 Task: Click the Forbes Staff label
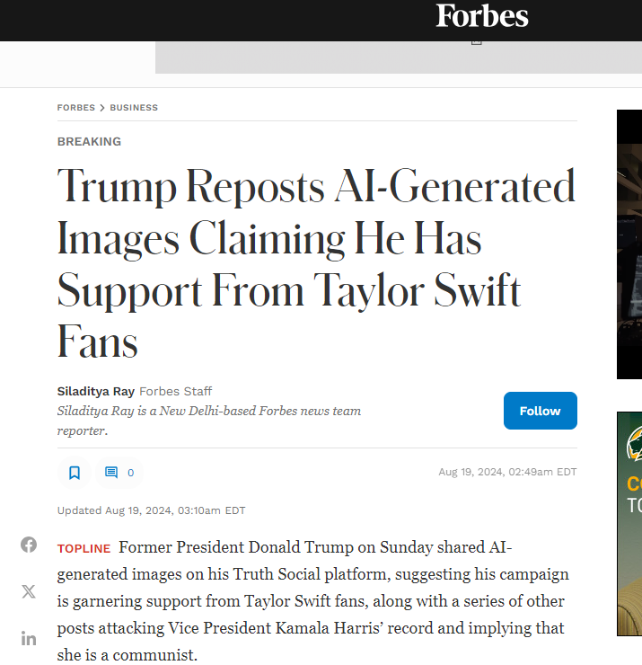pyautogui.click(x=175, y=391)
